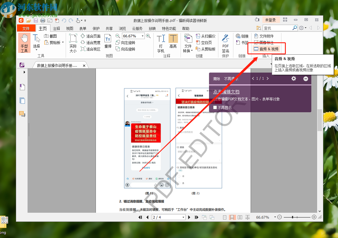338x238 pixels.
Task: Click the zoom-out minus circle in status bar
Action: click(x=280, y=217)
